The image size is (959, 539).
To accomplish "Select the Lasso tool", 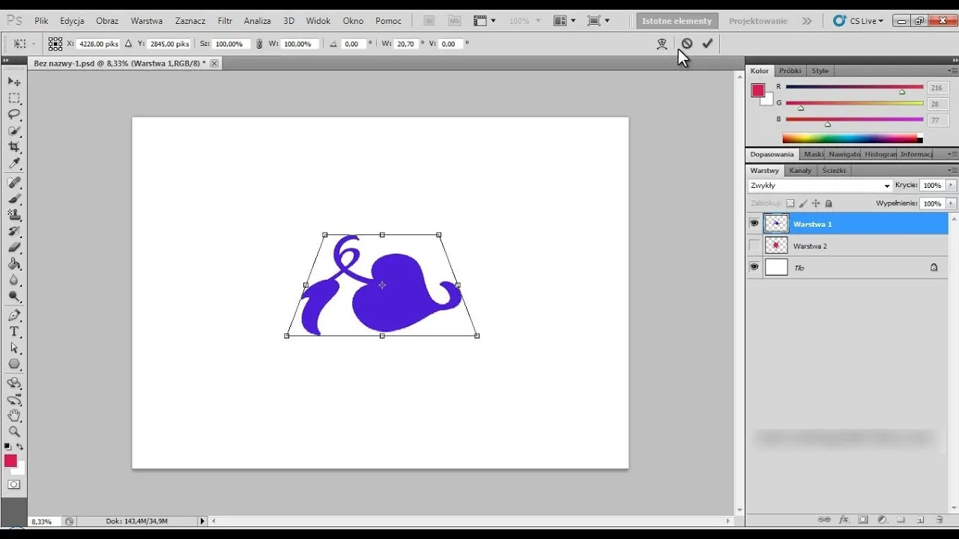I will pyautogui.click(x=14, y=115).
